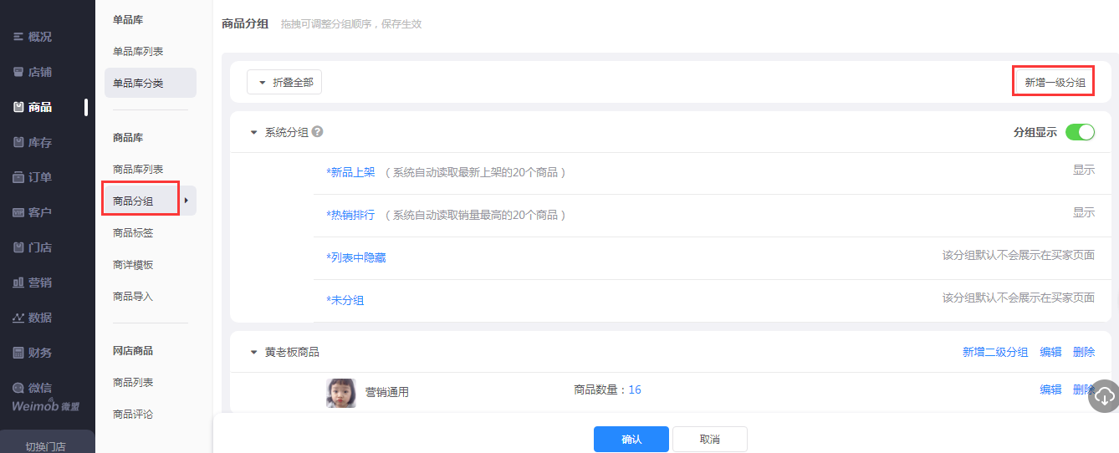Open 营销 marketing section
This screenshot has width=1119, height=453.
tap(39, 282)
